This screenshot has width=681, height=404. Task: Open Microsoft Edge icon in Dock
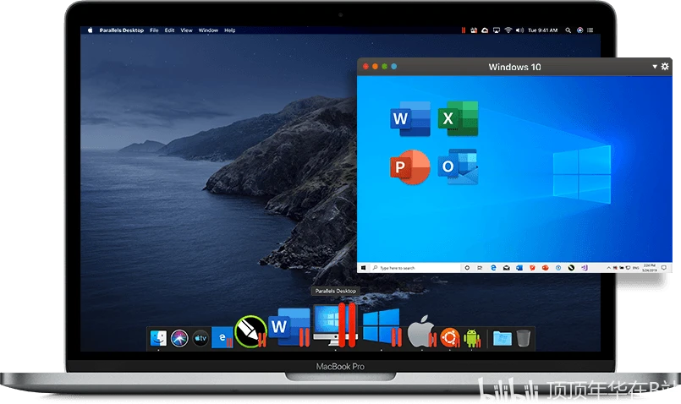(x=222, y=337)
